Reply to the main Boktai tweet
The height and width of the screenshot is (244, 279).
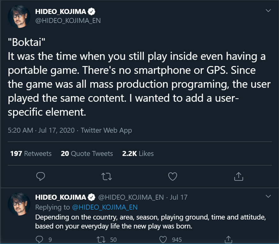click(41, 176)
